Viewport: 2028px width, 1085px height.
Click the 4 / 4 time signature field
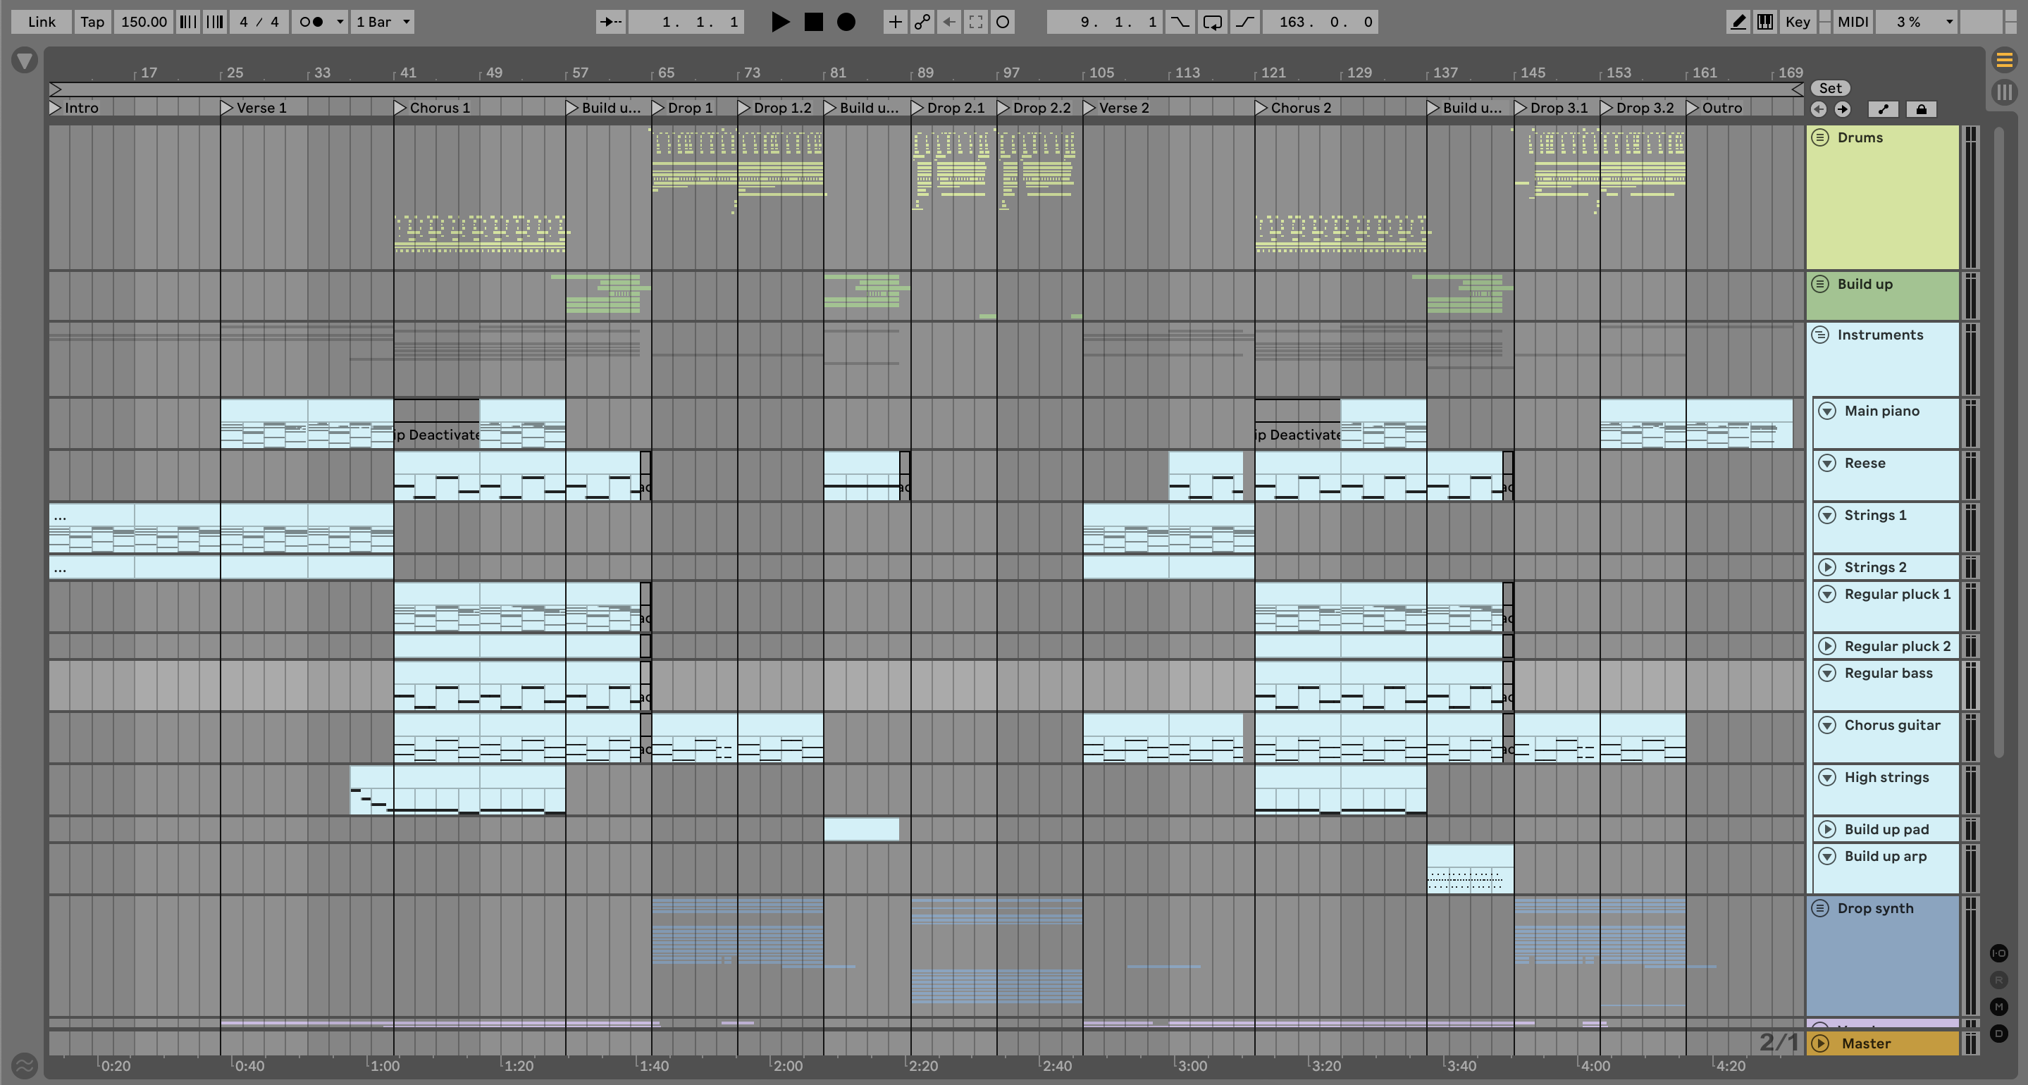coord(259,22)
